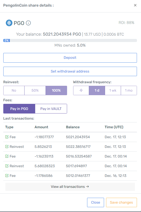Choose 1 wk withdrawal frequency
Image resolution: width=141 pixels, height=212 pixels.
point(113,90)
